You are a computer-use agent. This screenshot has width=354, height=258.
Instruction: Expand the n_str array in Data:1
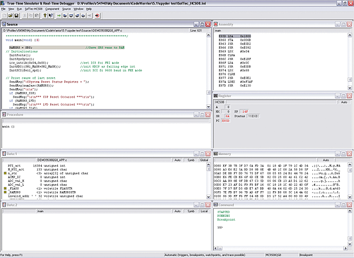5,173
